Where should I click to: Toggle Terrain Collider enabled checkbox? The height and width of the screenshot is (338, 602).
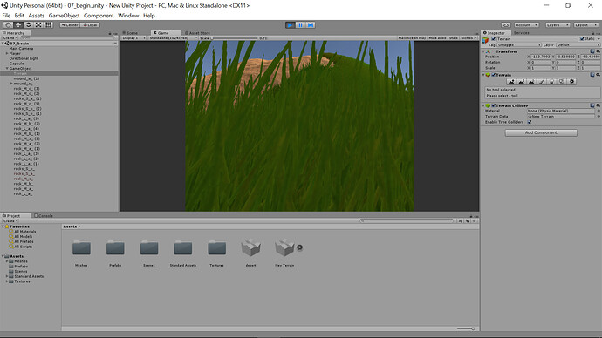(x=494, y=105)
